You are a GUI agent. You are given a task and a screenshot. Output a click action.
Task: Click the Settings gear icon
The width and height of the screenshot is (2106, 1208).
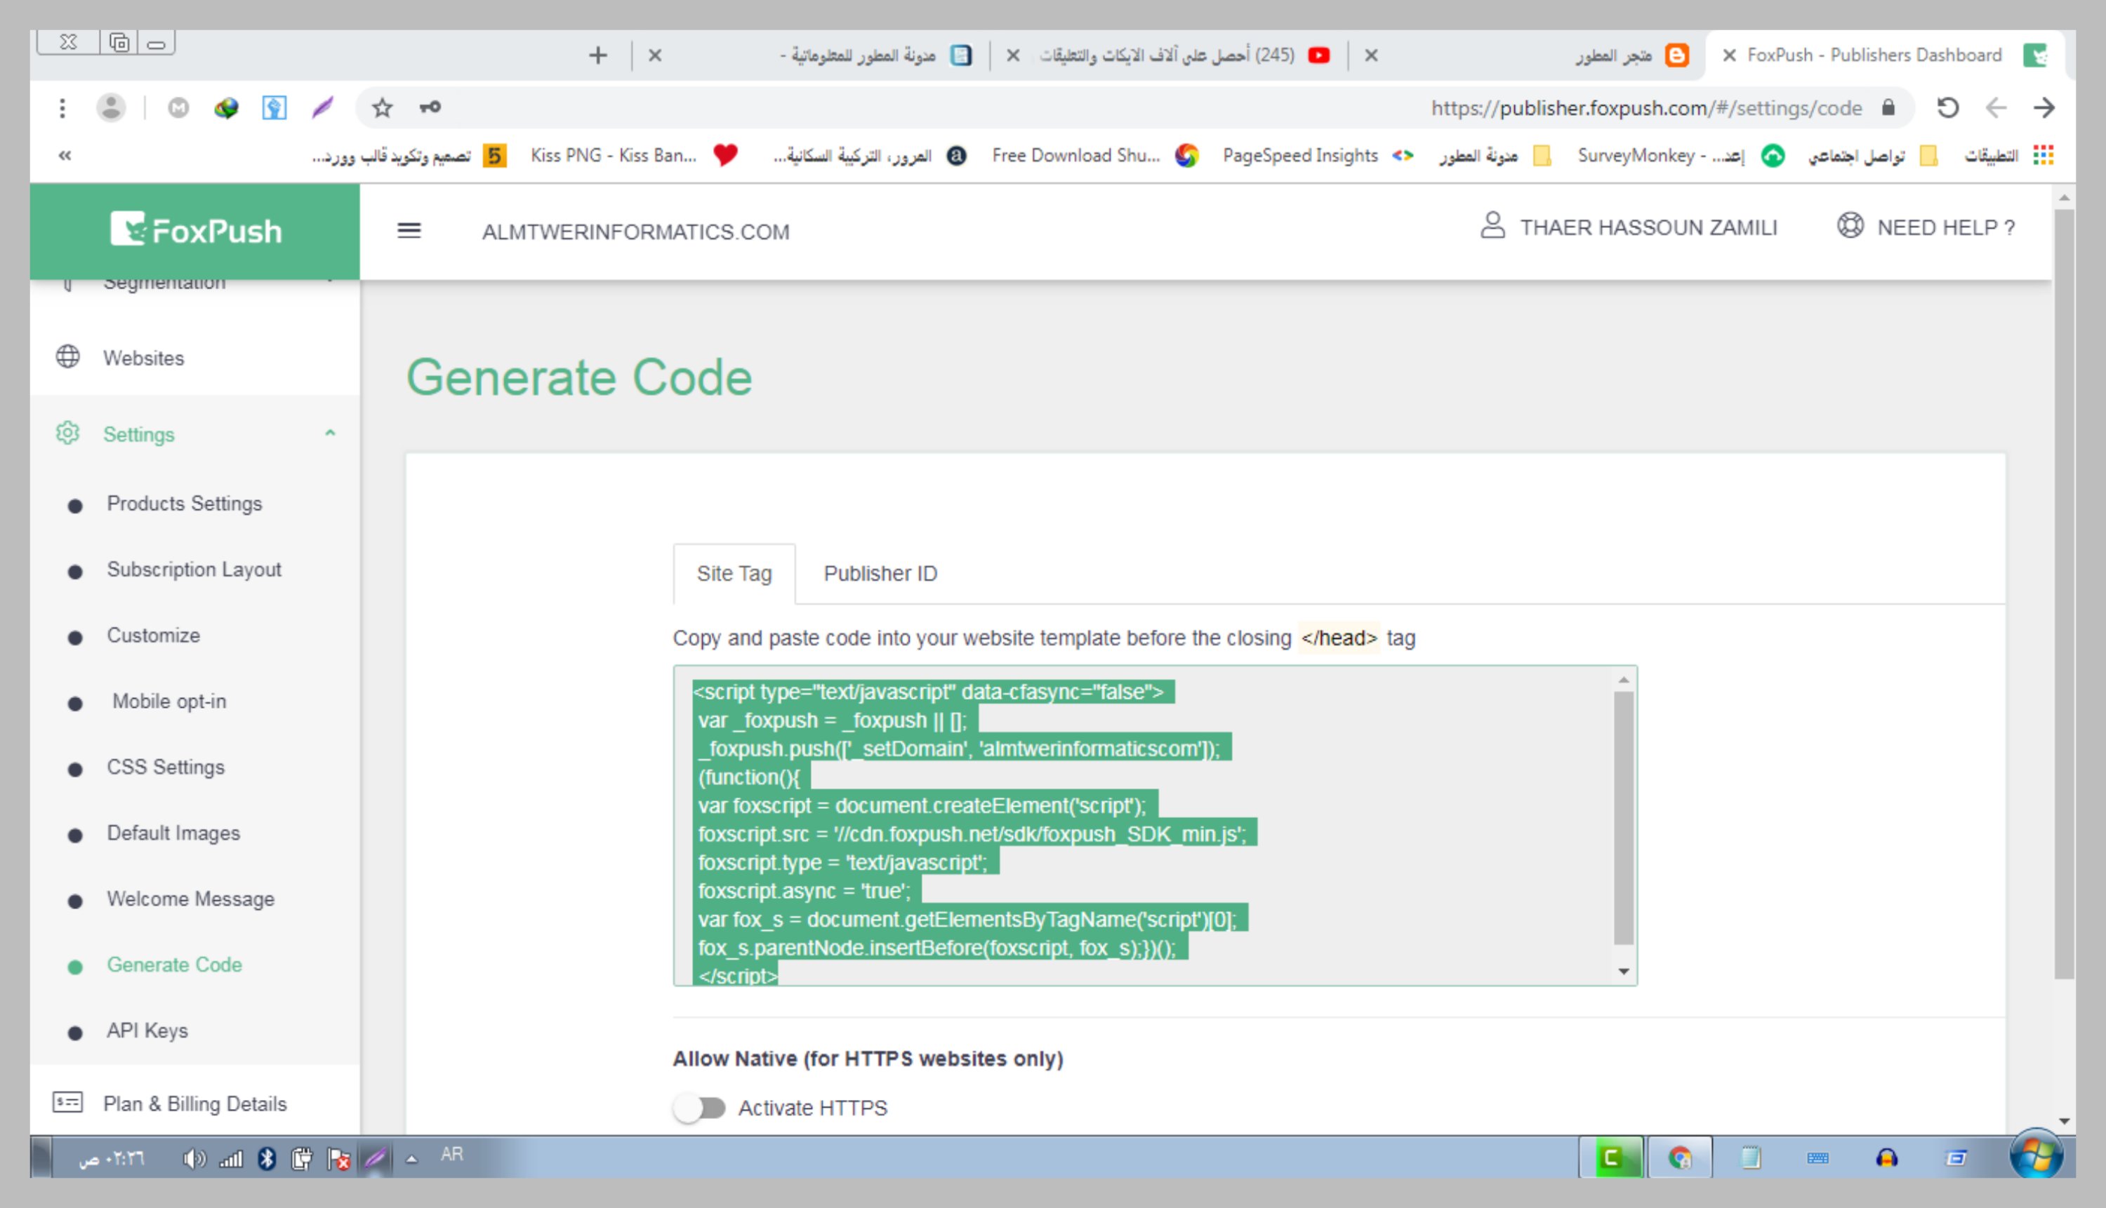pyautogui.click(x=68, y=433)
